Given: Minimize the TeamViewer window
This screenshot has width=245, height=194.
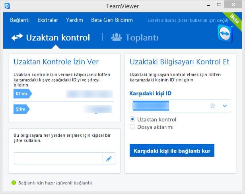Looking at the screenshot, I should coord(208,6).
